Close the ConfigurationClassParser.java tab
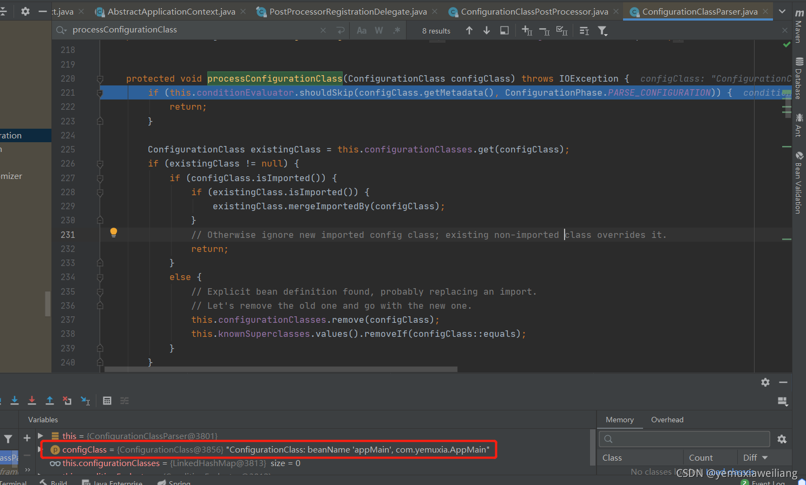 pyautogui.click(x=765, y=11)
